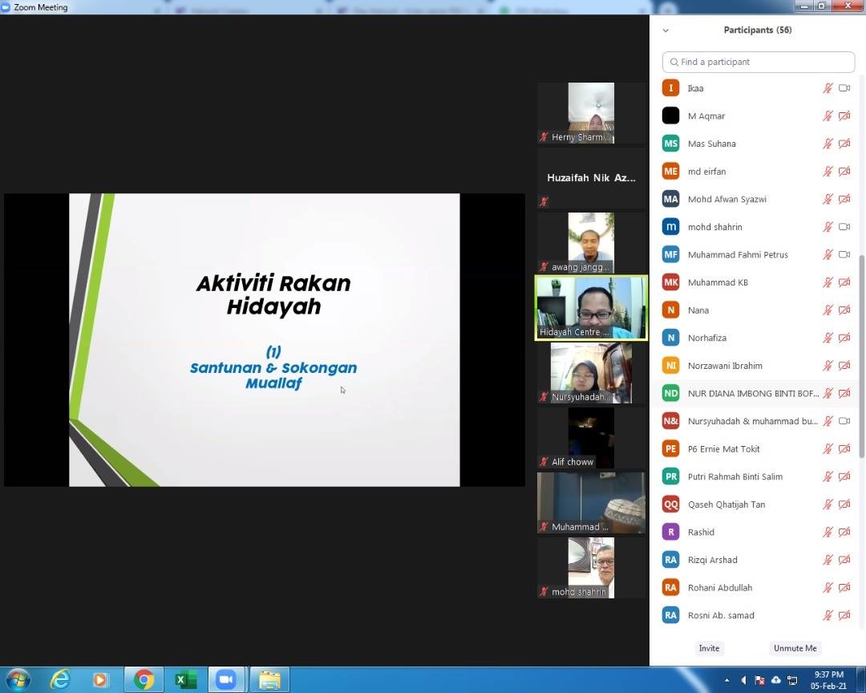
Task: Click Ikaa's muted microphone icon
Action: [828, 88]
